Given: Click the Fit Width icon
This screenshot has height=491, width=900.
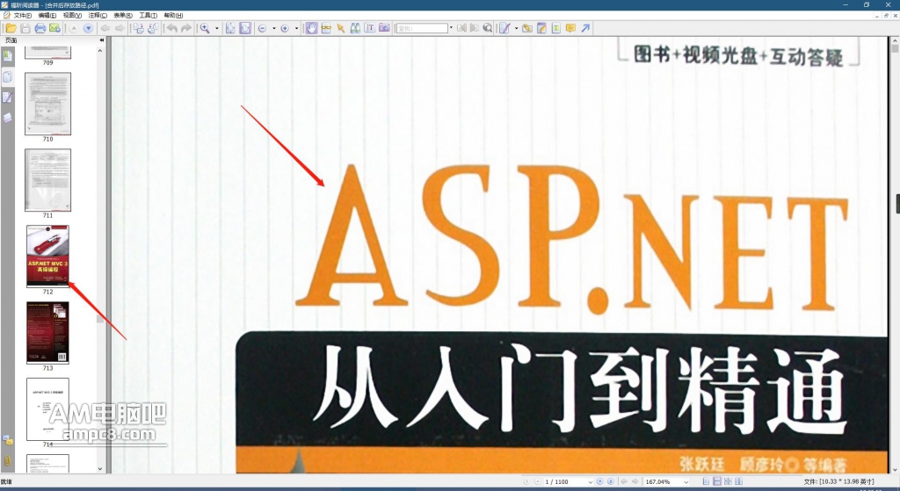Looking at the screenshot, I should coord(245,28).
